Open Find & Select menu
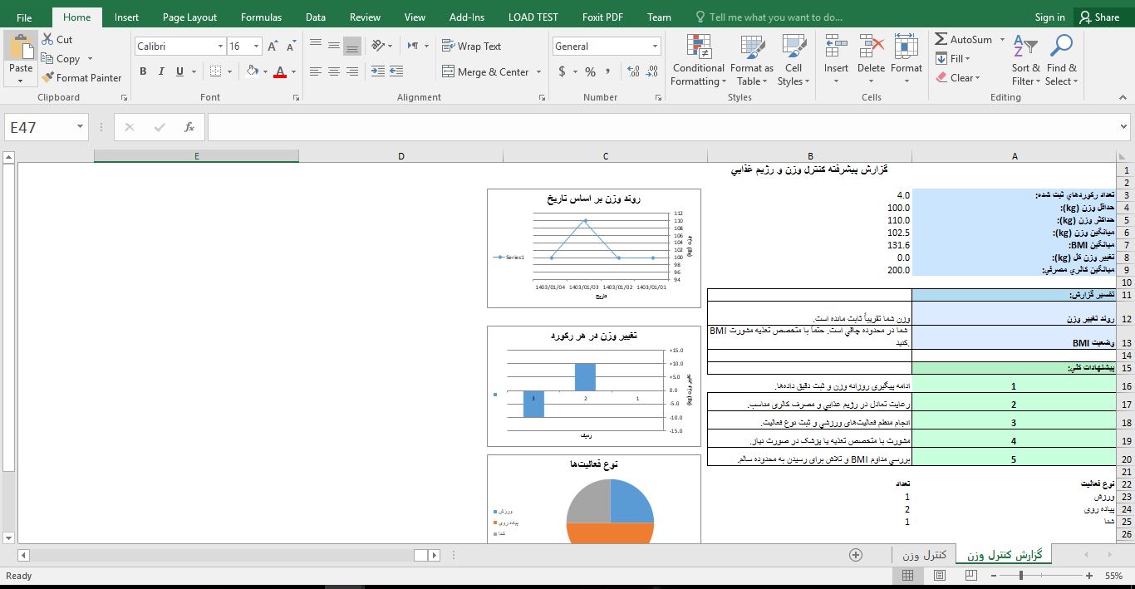Image resolution: width=1135 pixels, height=589 pixels. coord(1061,61)
